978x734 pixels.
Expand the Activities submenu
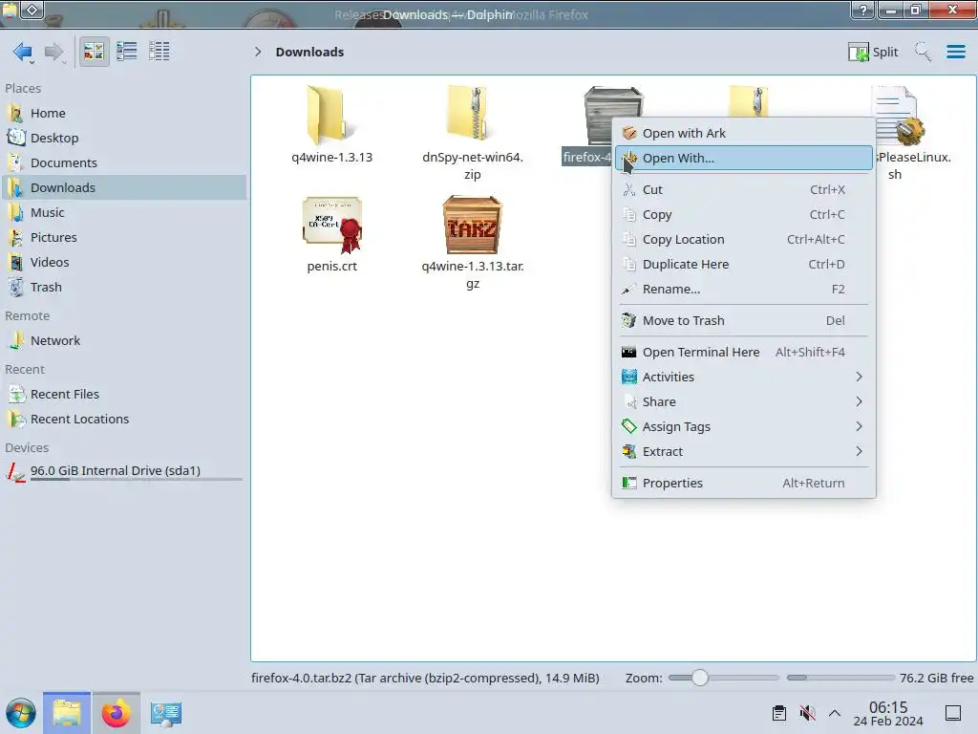[743, 377]
